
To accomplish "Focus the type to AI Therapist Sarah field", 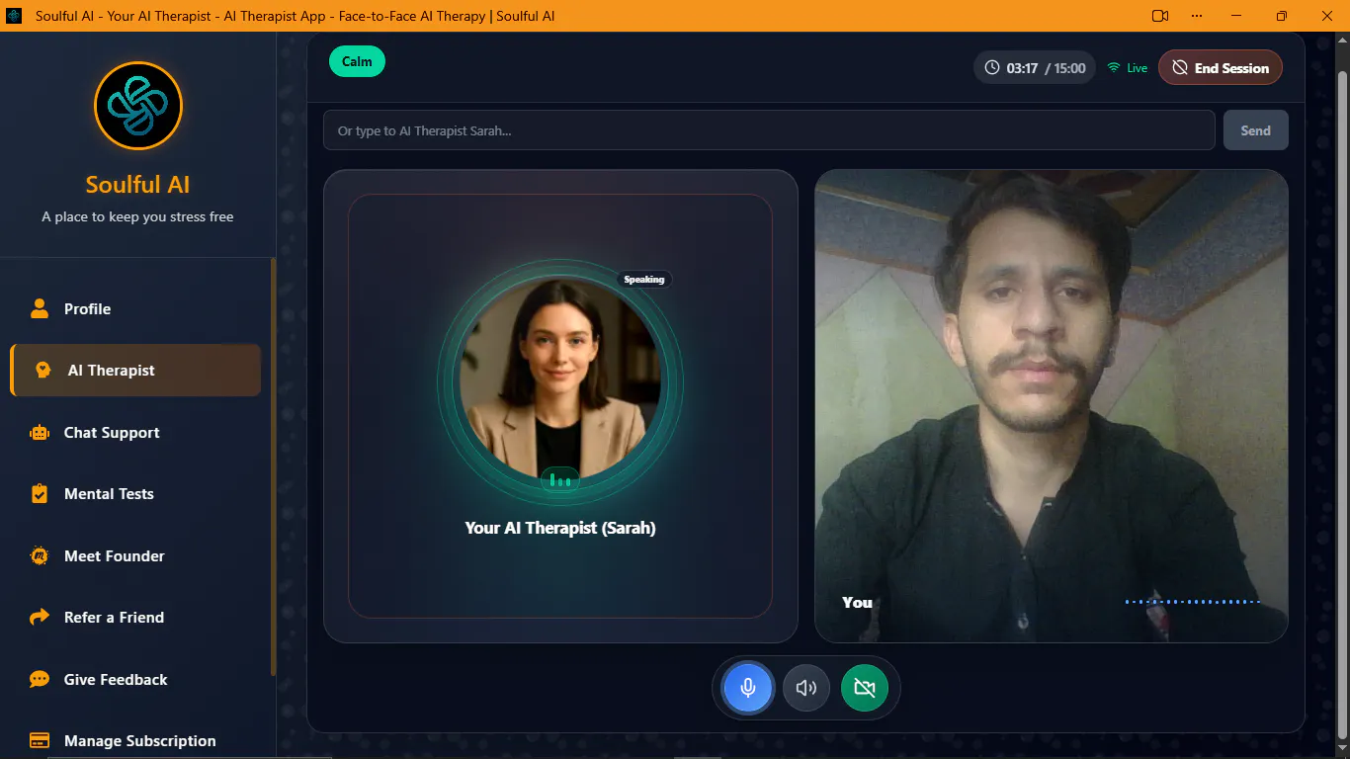I will [769, 130].
